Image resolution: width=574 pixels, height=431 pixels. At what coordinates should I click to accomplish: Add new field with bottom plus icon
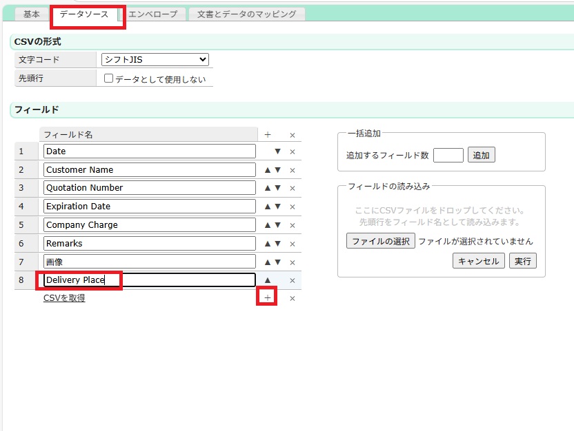point(268,298)
